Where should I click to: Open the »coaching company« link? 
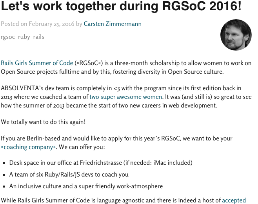[29, 147]
